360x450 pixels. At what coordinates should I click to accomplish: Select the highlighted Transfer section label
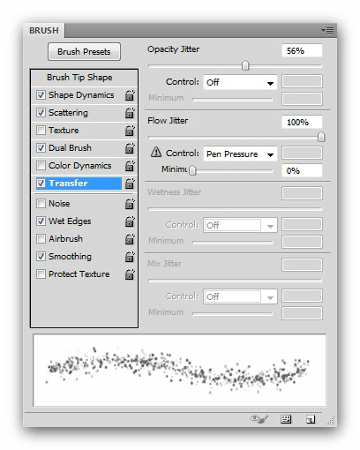(68, 184)
